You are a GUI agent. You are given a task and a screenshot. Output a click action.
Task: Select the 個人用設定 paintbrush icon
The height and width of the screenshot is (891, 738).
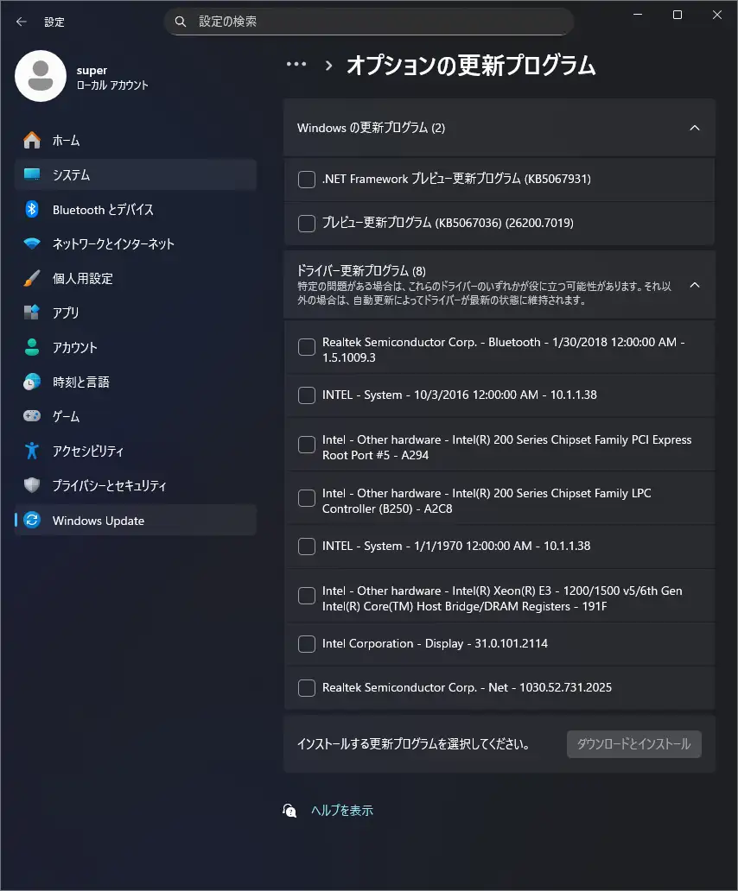point(32,278)
